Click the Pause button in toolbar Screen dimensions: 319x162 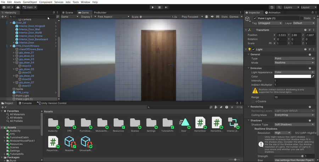click(x=159, y=7)
